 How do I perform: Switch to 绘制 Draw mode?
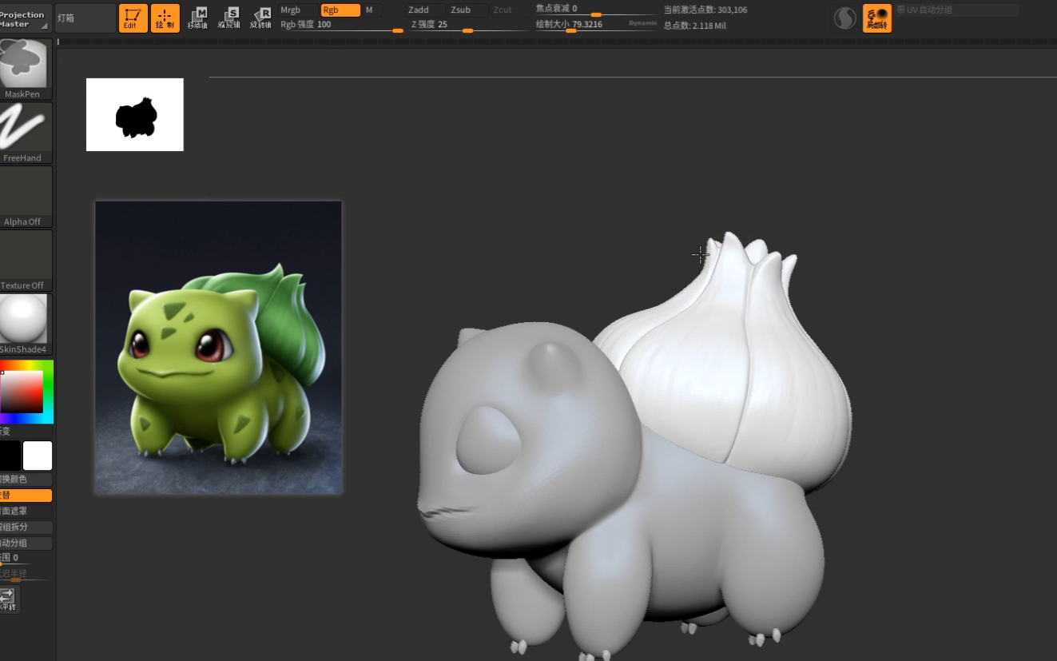[x=165, y=16]
